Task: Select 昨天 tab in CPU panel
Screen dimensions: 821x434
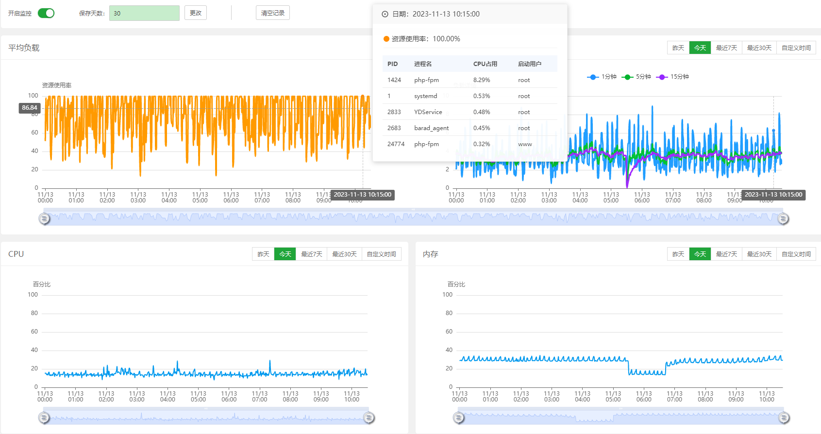Action: [263, 254]
